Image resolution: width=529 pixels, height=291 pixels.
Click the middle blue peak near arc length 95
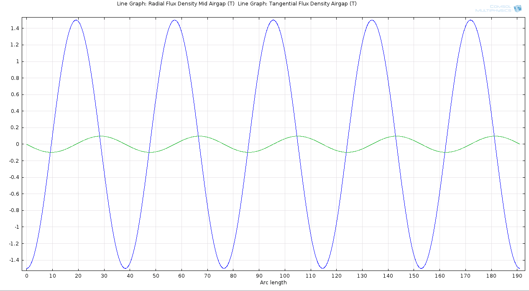(x=273, y=20)
